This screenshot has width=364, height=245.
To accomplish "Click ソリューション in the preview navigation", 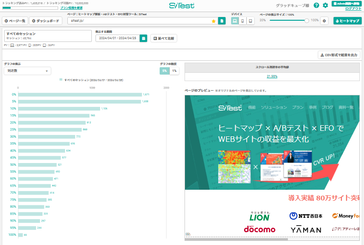I will (x=274, y=107).
